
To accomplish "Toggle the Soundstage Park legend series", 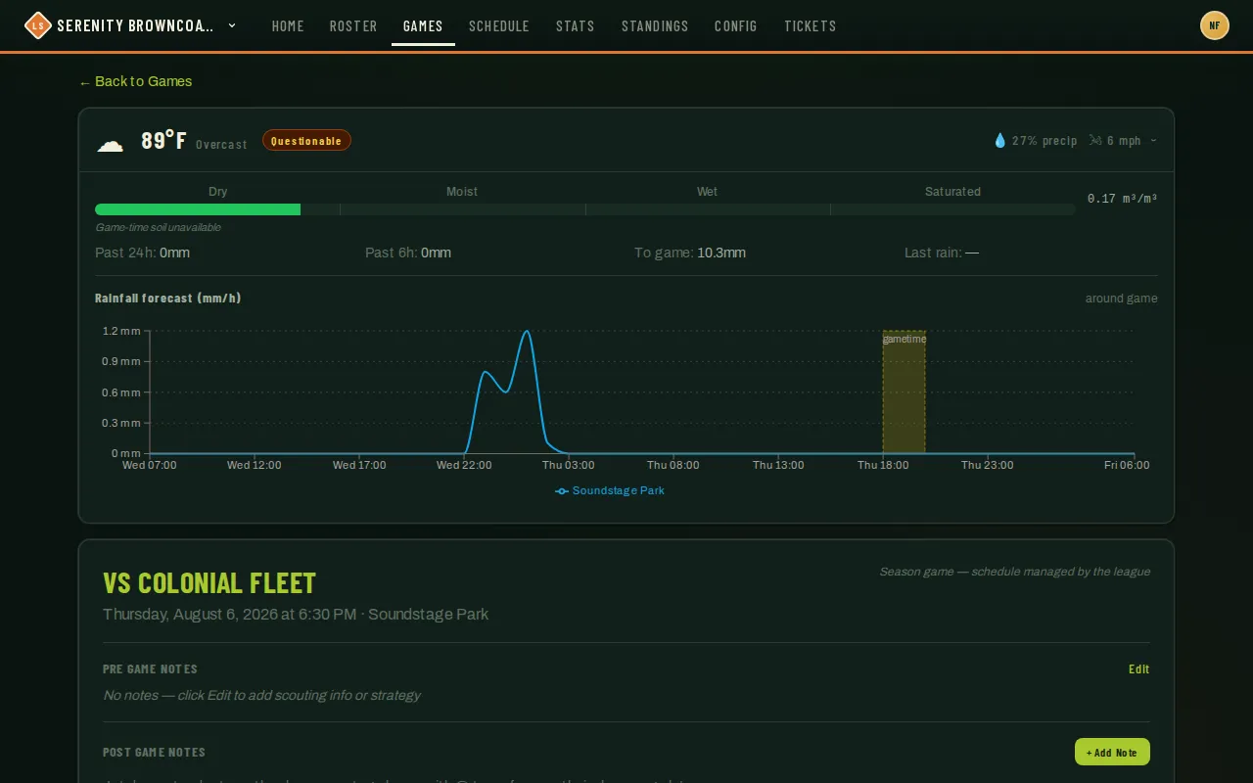I will (x=610, y=490).
